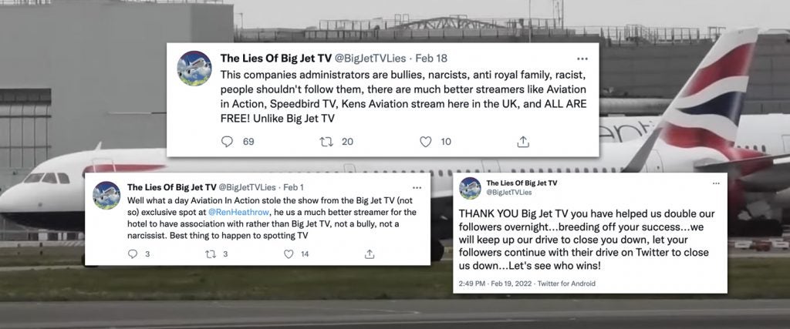Open more options on Feb 1 tweet
Viewport: 790px width, 329px height.
point(417,188)
